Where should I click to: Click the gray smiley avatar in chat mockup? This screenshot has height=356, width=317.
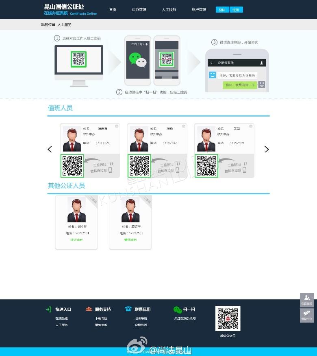point(261,84)
